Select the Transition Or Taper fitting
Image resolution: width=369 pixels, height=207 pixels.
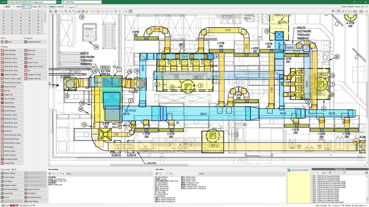pos(35,75)
